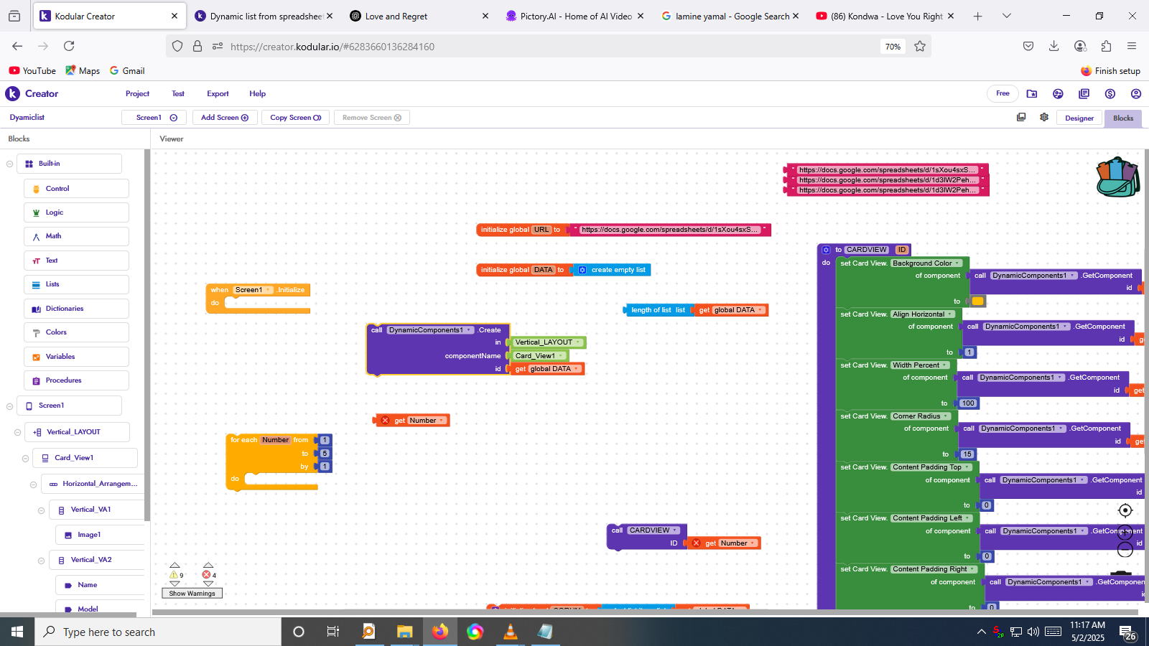Open the Dictionaries blocks drawer
This screenshot has width=1149, height=646.
click(76, 309)
